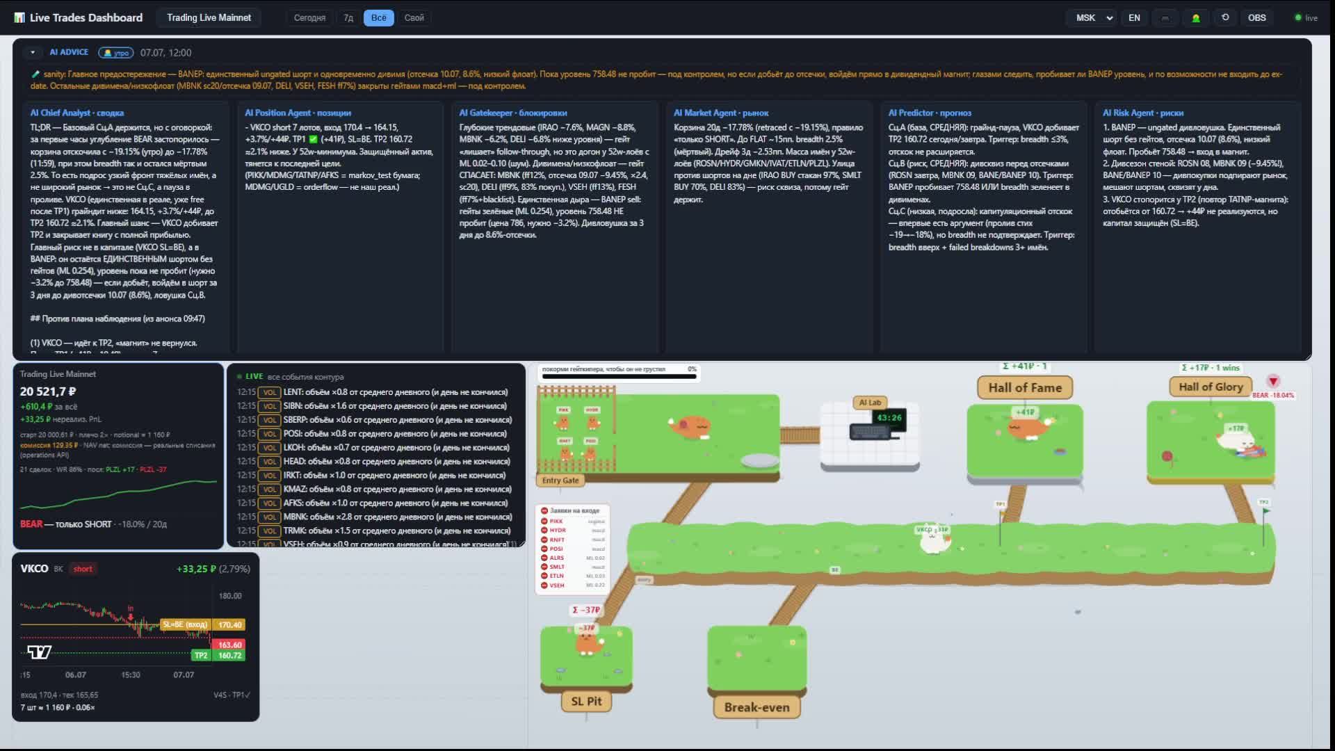Click the white VKCO creature on main island

click(934, 540)
